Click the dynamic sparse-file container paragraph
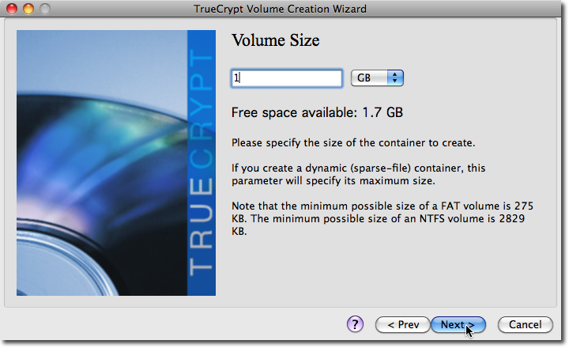 tap(359, 174)
